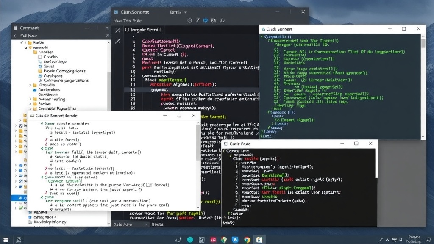Click the down scroll arrow in the white Sonnet window

[x=198, y=206]
